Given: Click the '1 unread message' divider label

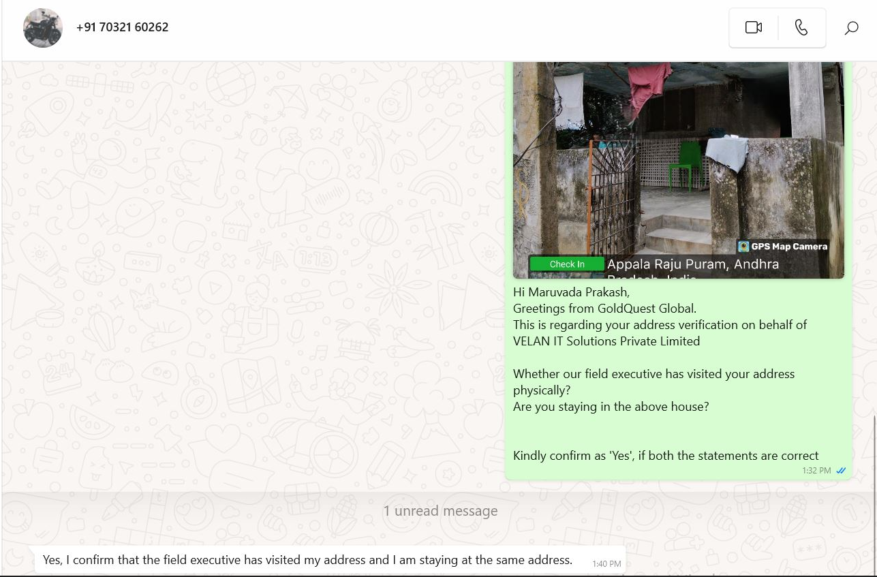Looking at the screenshot, I should (x=440, y=511).
